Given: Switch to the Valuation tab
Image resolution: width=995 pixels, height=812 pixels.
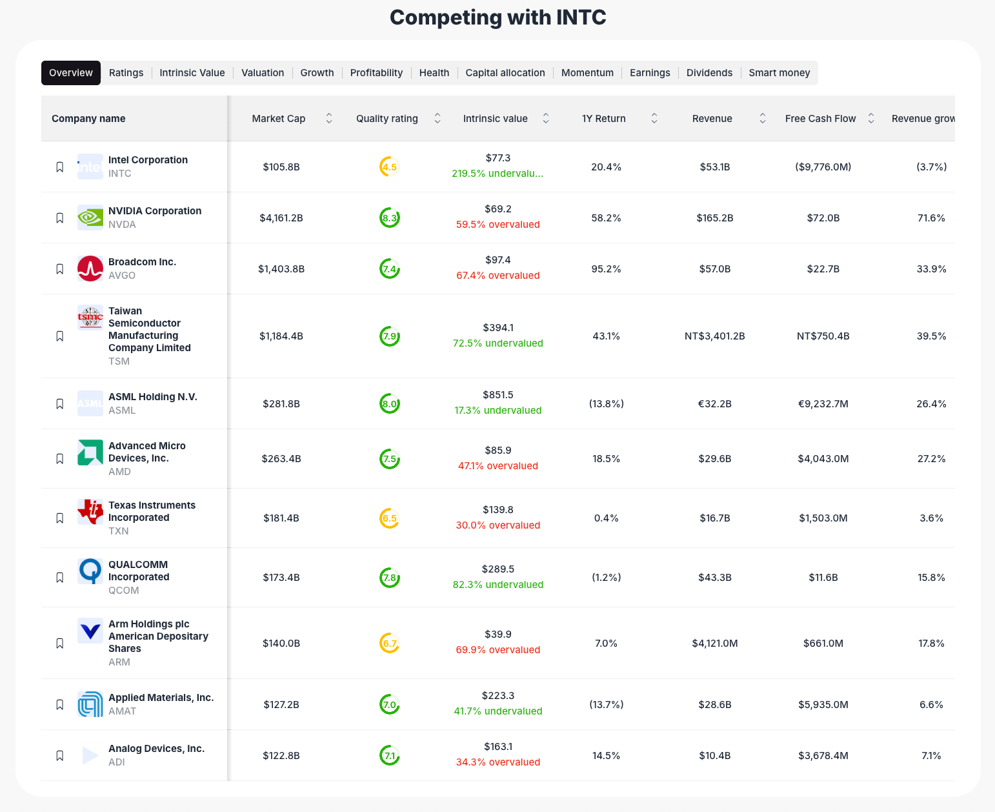Looking at the screenshot, I should tap(263, 73).
